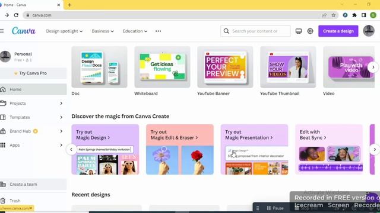This screenshot has height=213, width=380.
Task: Open the settings gear icon
Action: tap(310, 31)
